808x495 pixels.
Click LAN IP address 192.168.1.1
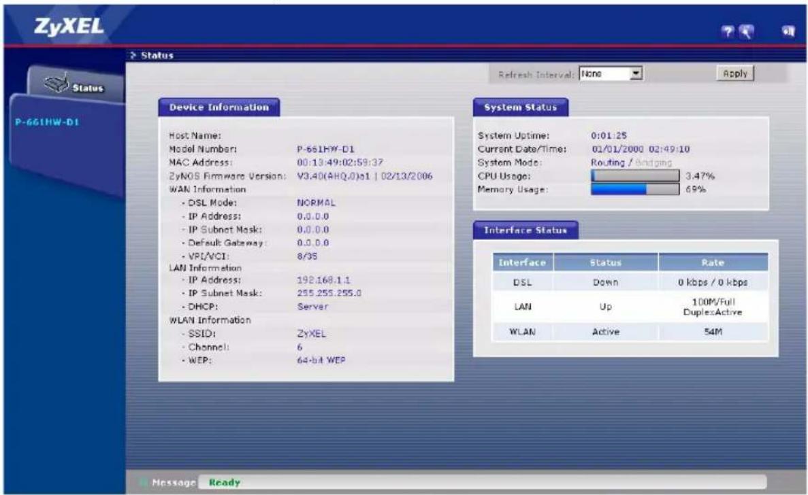tap(323, 280)
